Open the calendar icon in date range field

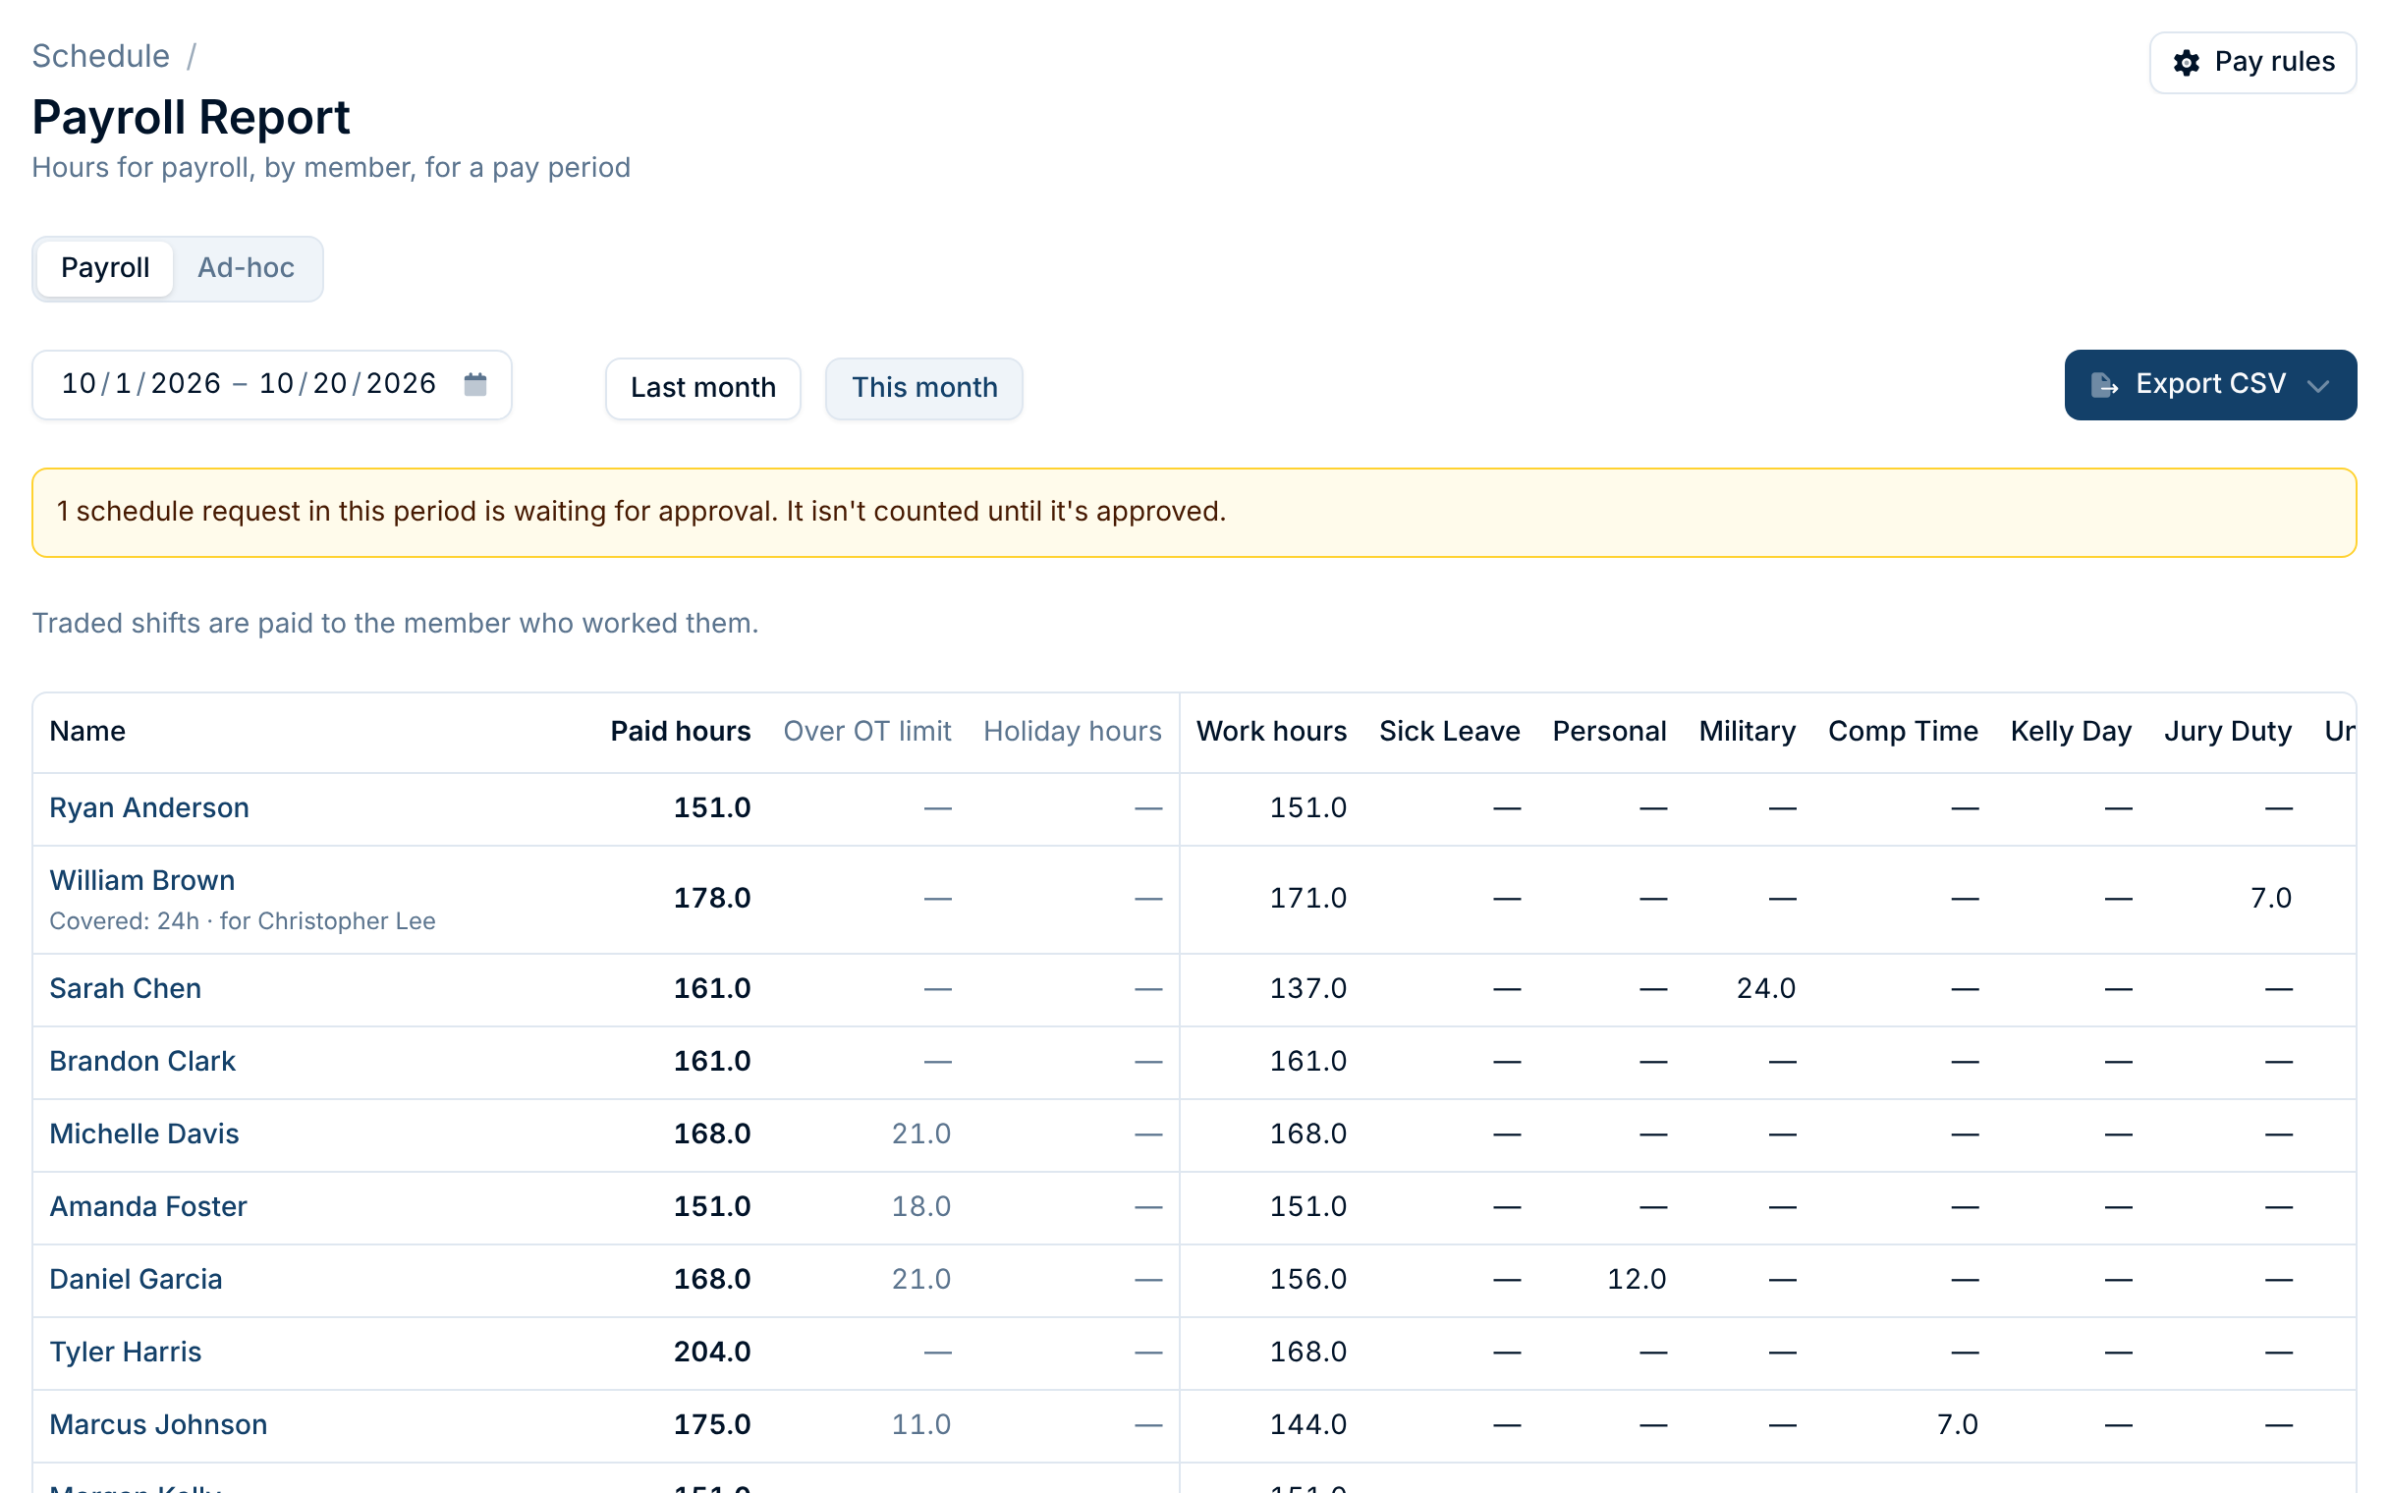pos(474,384)
